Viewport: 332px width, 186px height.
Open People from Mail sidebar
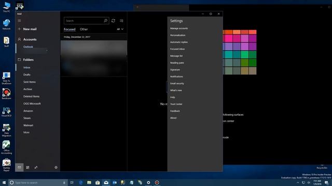36,167
